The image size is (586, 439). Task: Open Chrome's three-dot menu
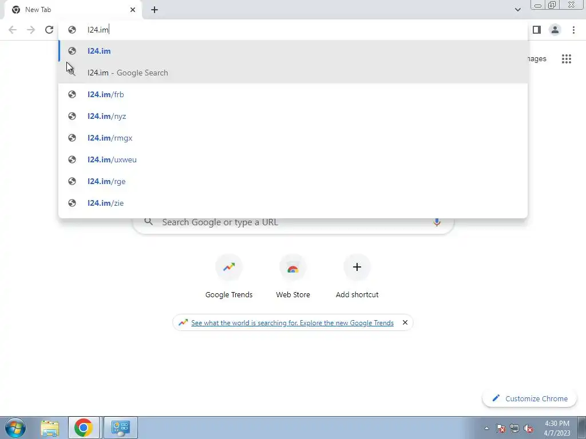click(573, 30)
